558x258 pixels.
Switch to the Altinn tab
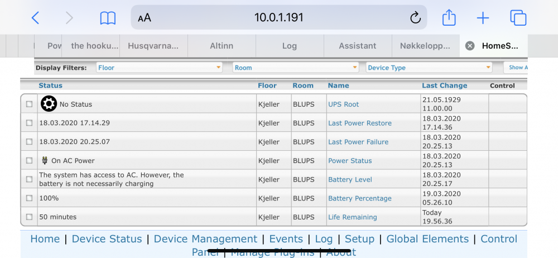pos(222,46)
